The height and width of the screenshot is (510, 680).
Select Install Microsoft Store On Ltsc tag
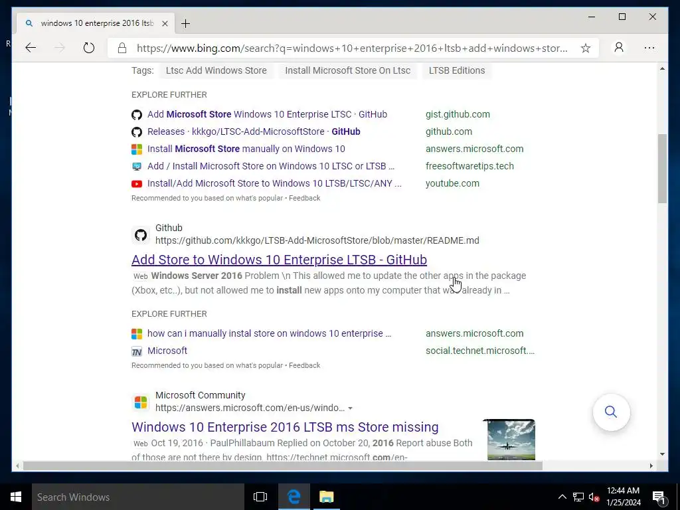point(347,70)
